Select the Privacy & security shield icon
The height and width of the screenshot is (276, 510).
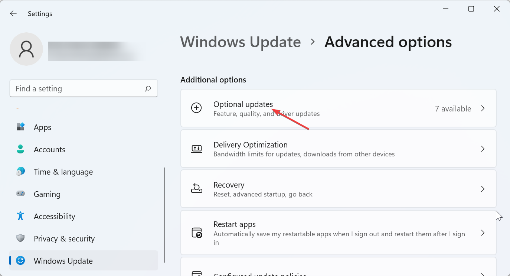point(20,238)
